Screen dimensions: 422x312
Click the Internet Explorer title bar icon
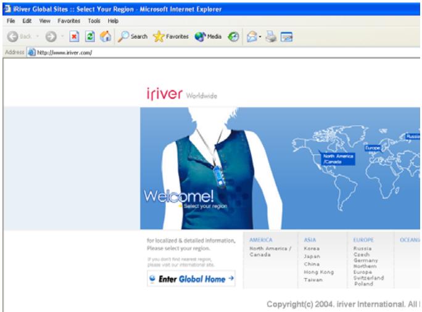(x=7, y=9)
